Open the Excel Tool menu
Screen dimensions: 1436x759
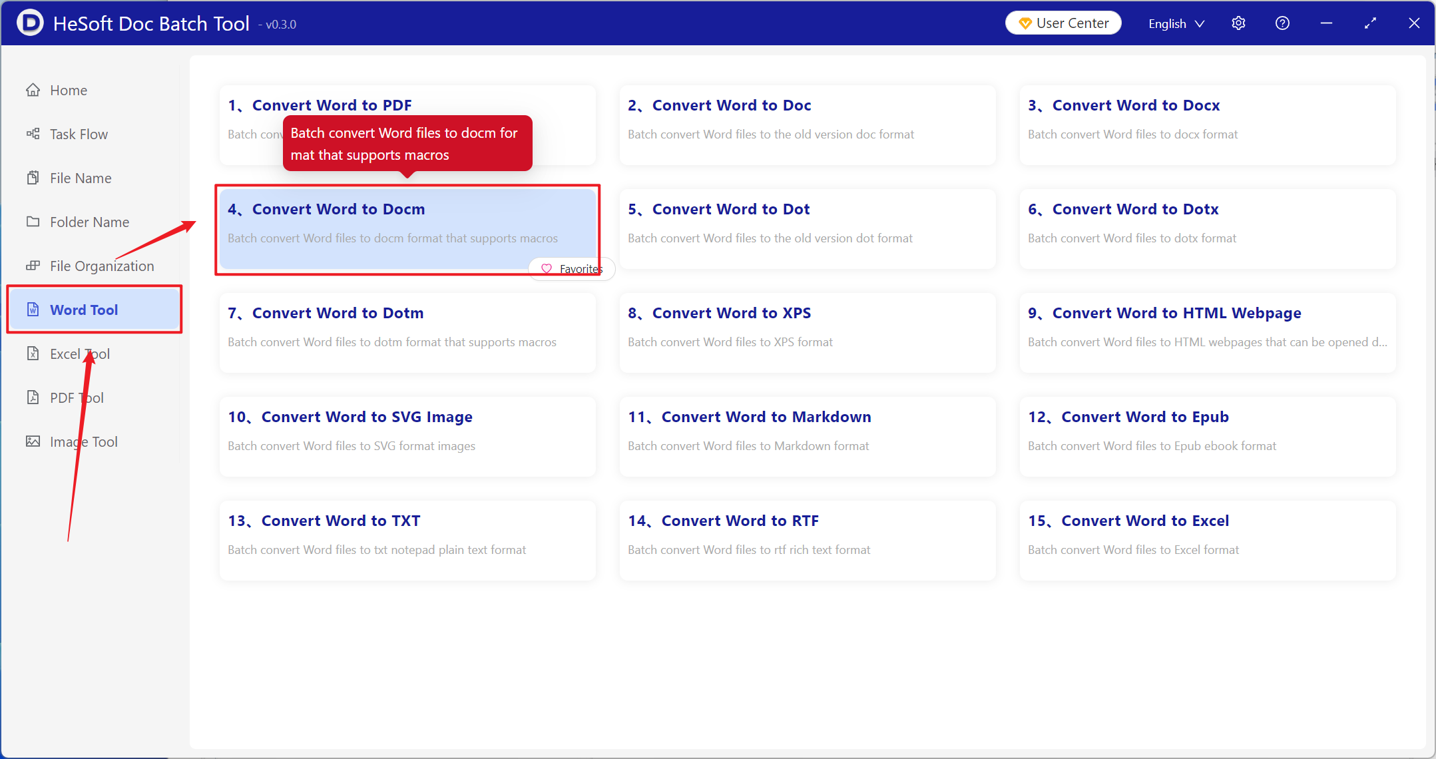[95, 354]
